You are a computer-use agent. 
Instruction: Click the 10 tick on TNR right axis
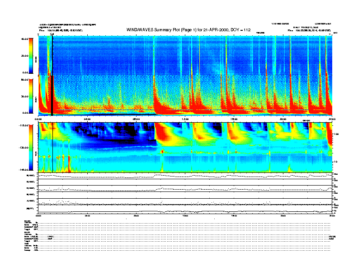click(x=335, y=162)
